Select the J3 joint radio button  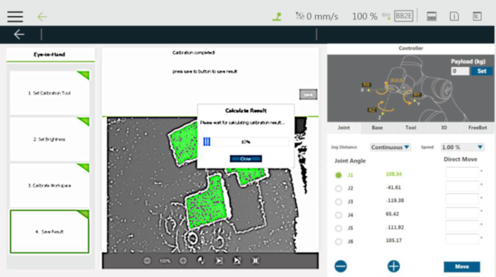[x=338, y=201]
